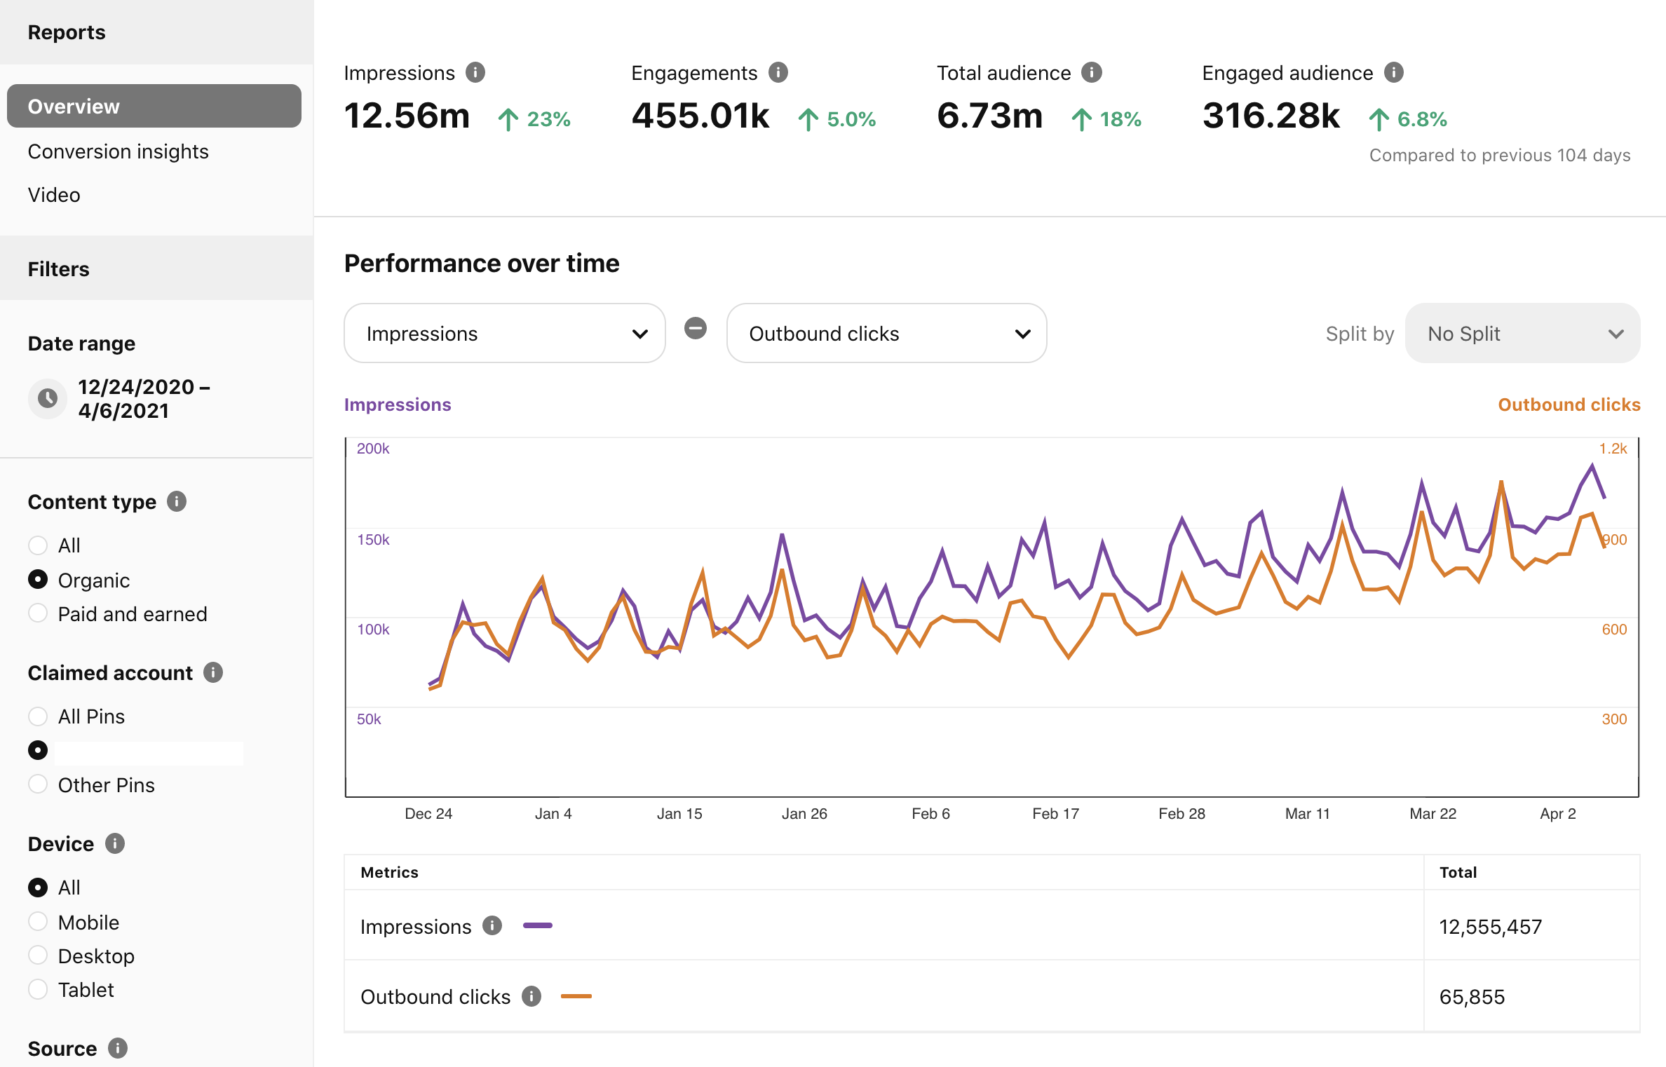Click Device info icon

click(x=115, y=843)
